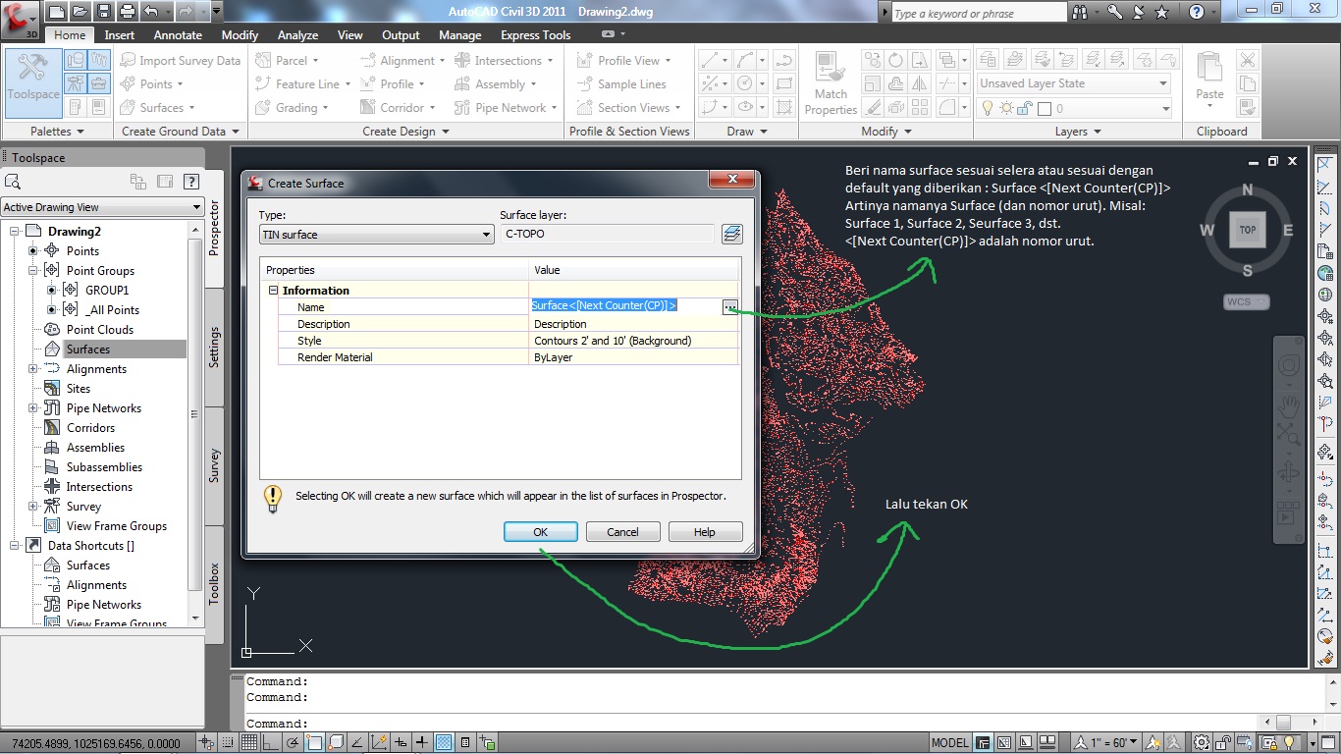The width and height of the screenshot is (1341, 754).
Task: Click the Cut scissors icon
Action: tap(1248, 60)
